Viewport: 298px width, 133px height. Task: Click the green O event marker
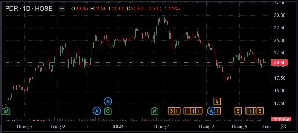pos(108,111)
